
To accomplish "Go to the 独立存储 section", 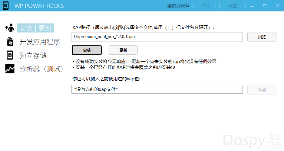I will click(x=33, y=56).
